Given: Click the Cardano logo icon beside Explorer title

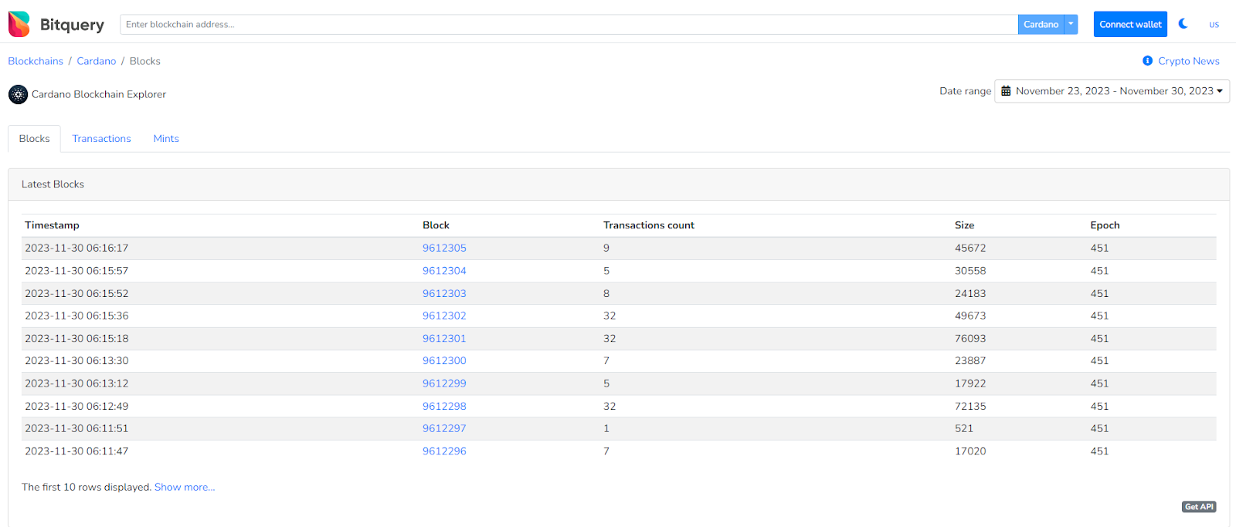Looking at the screenshot, I should (18, 94).
